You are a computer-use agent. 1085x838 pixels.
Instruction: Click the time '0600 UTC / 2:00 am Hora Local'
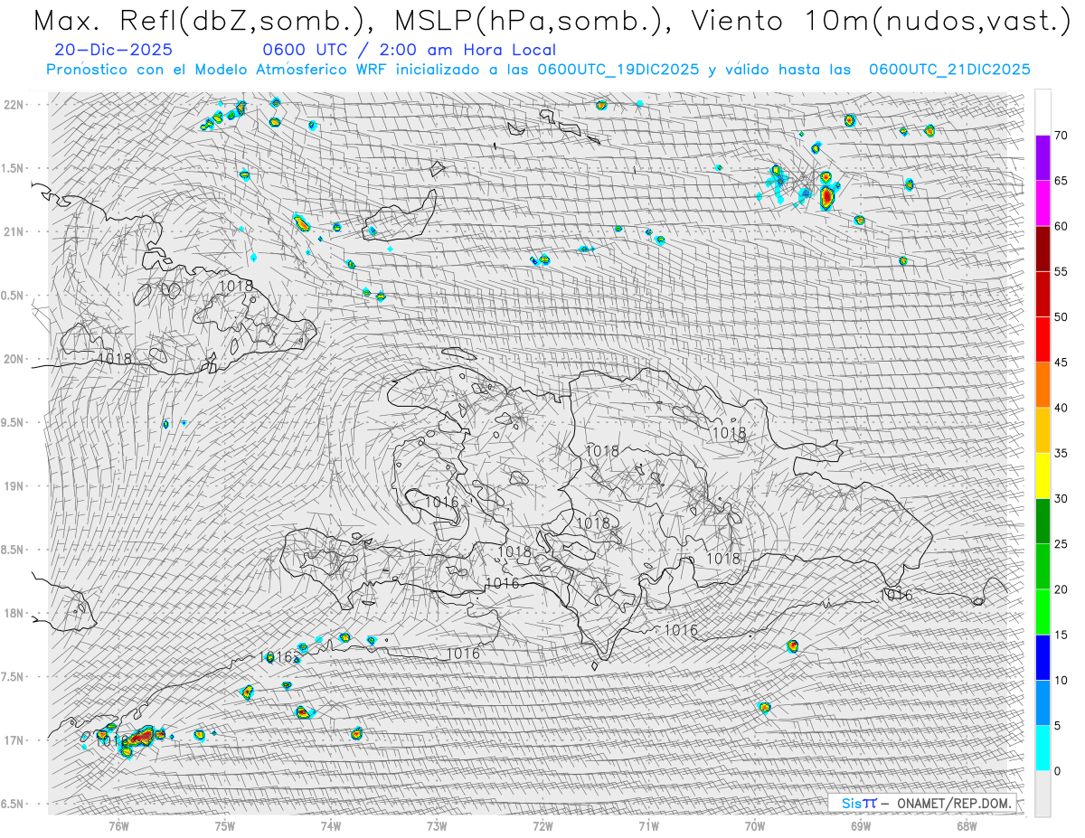point(409,51)
